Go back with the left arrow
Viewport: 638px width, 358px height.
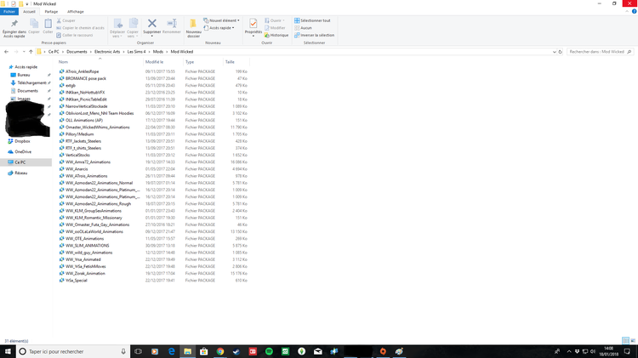tap(6, 52)
